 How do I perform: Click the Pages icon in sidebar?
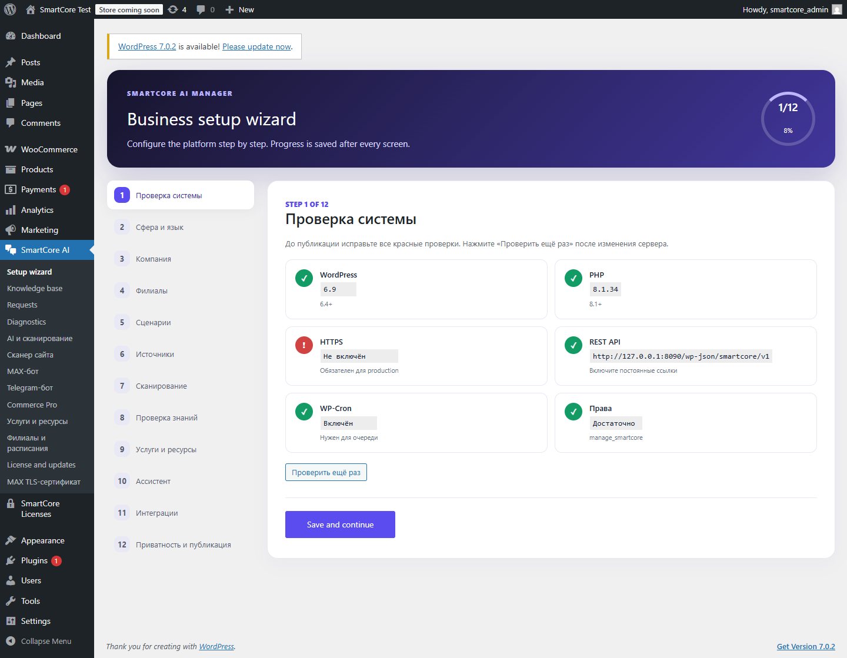click(11, 103)
